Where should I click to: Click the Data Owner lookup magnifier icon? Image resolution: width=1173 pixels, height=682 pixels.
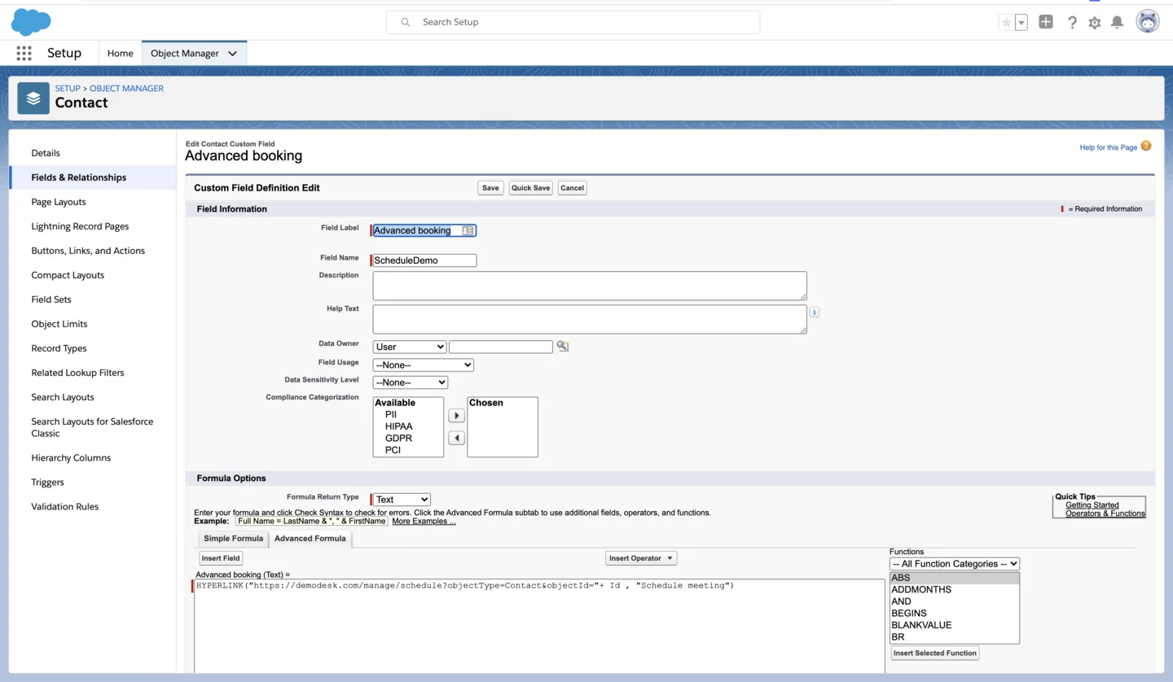point(562,347)
